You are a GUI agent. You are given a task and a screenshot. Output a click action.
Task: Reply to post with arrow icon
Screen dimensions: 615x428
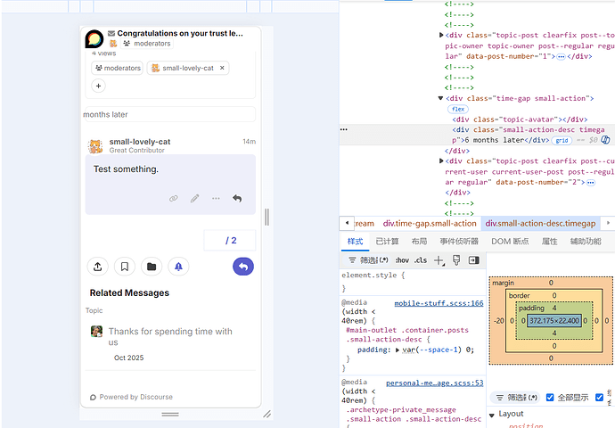237,199
